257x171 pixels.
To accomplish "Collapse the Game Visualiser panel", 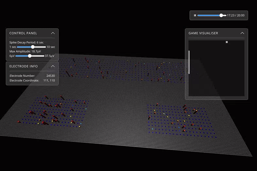I will click(x=242, y=33).
